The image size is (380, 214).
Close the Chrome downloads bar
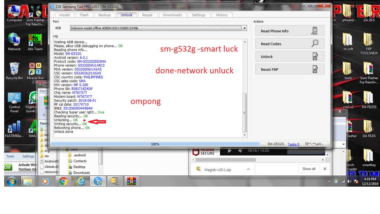[325, 169]
